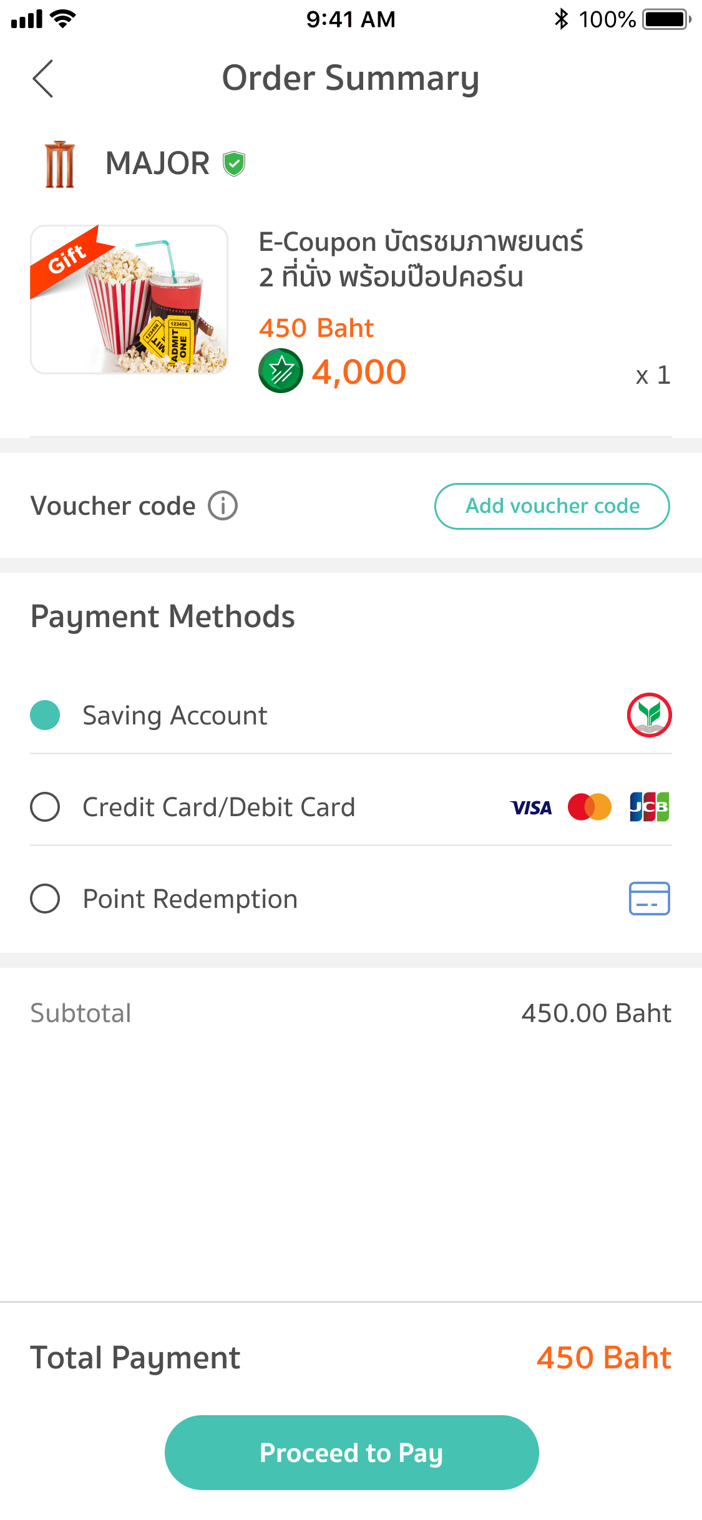Tap the MAJOR merchant name

[x=157, y=163]
